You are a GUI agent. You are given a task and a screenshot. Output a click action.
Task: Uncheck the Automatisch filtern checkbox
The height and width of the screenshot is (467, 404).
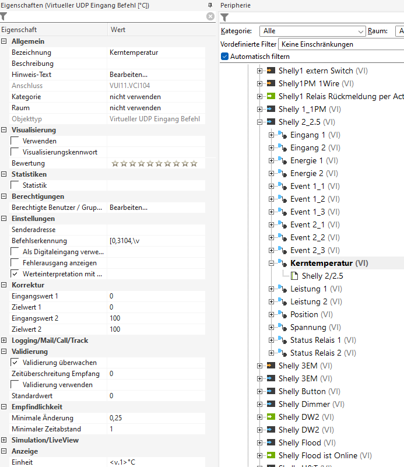(x=225, y=57)
